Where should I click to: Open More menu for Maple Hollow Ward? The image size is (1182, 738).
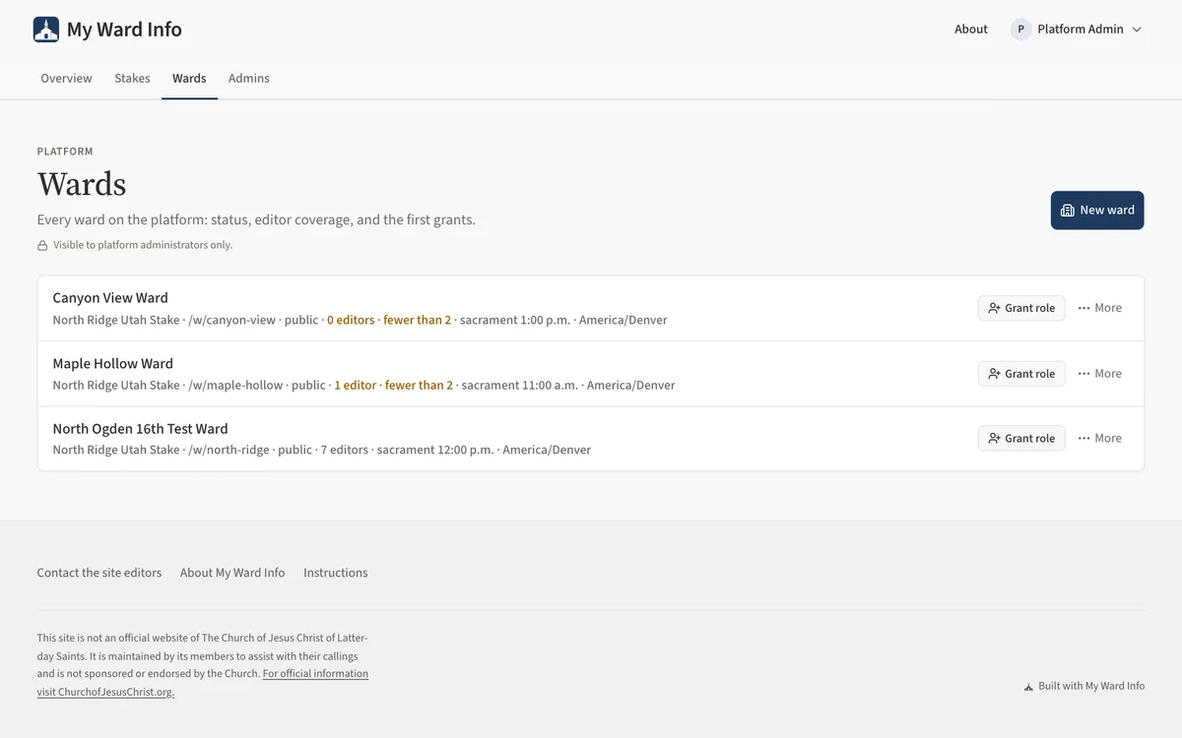1100,374
